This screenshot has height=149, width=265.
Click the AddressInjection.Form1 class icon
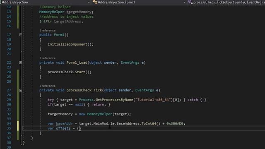95,2
